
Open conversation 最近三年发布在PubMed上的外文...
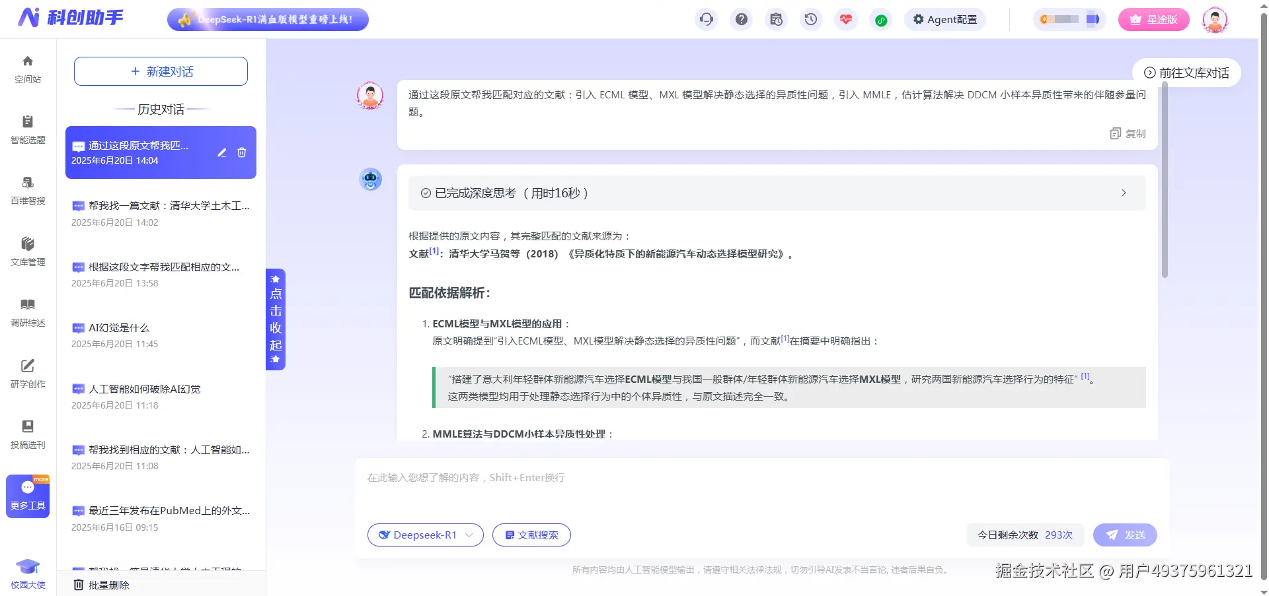(x=161, y=519)
